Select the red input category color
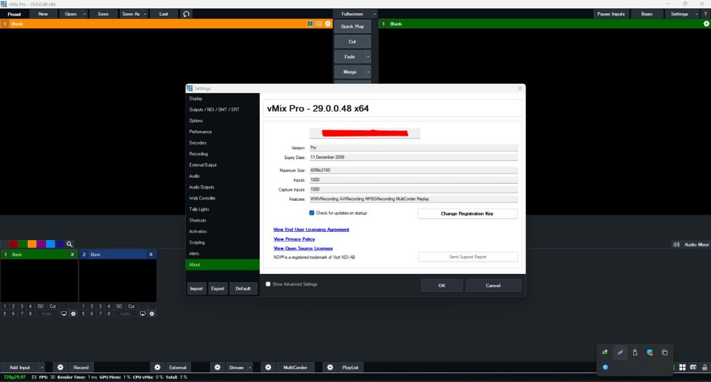Image resolution: width=711 pixels, height=382 pixels. 13,244
